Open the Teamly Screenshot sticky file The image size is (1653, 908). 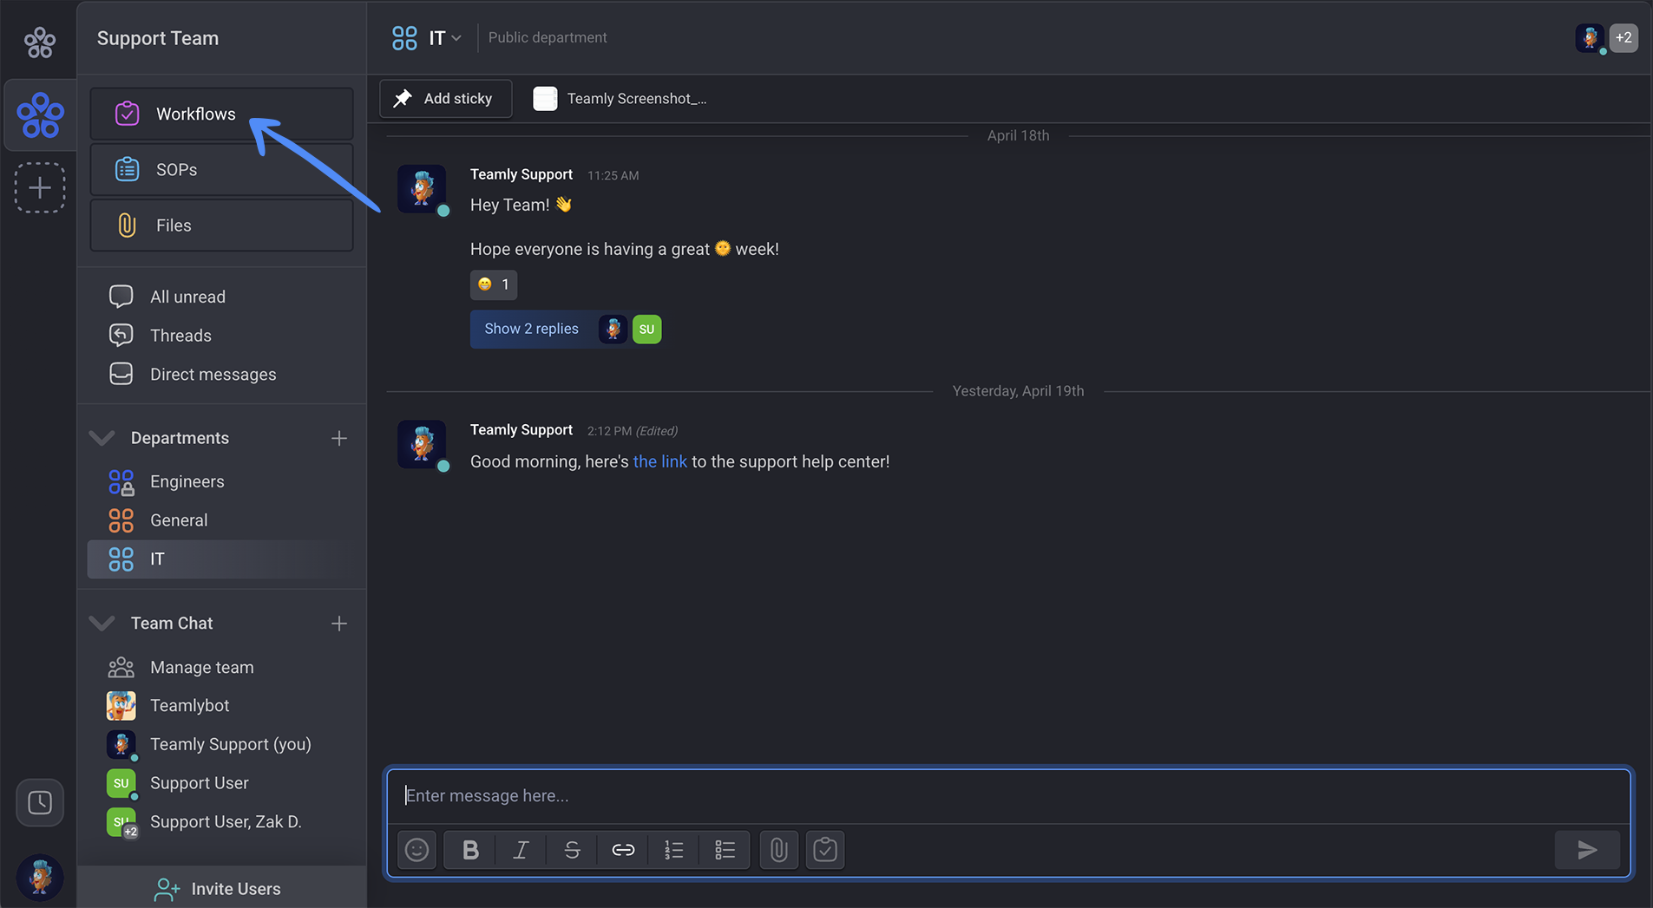(x=620, y=99)
